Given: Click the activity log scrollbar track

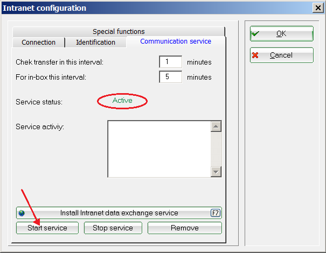Looking at the screenshot, I should [x=216, y=149].
